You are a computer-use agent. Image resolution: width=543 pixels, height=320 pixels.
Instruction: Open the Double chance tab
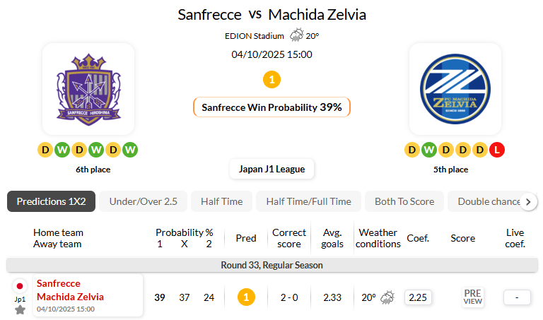[x=488, y=201]
